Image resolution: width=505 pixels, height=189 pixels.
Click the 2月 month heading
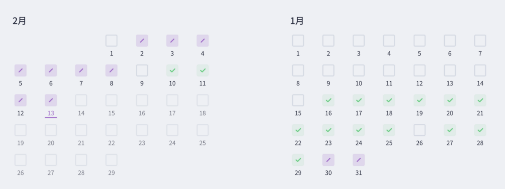pos(19,21)
